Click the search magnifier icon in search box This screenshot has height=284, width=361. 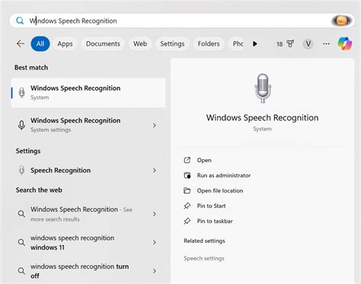20,21
